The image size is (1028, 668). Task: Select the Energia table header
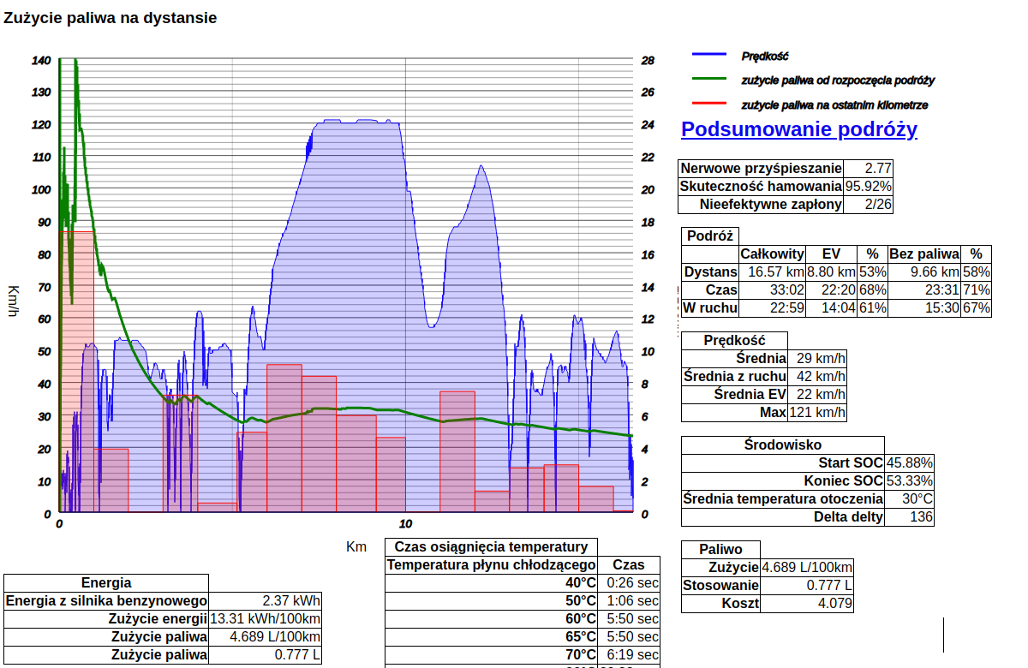106,583
